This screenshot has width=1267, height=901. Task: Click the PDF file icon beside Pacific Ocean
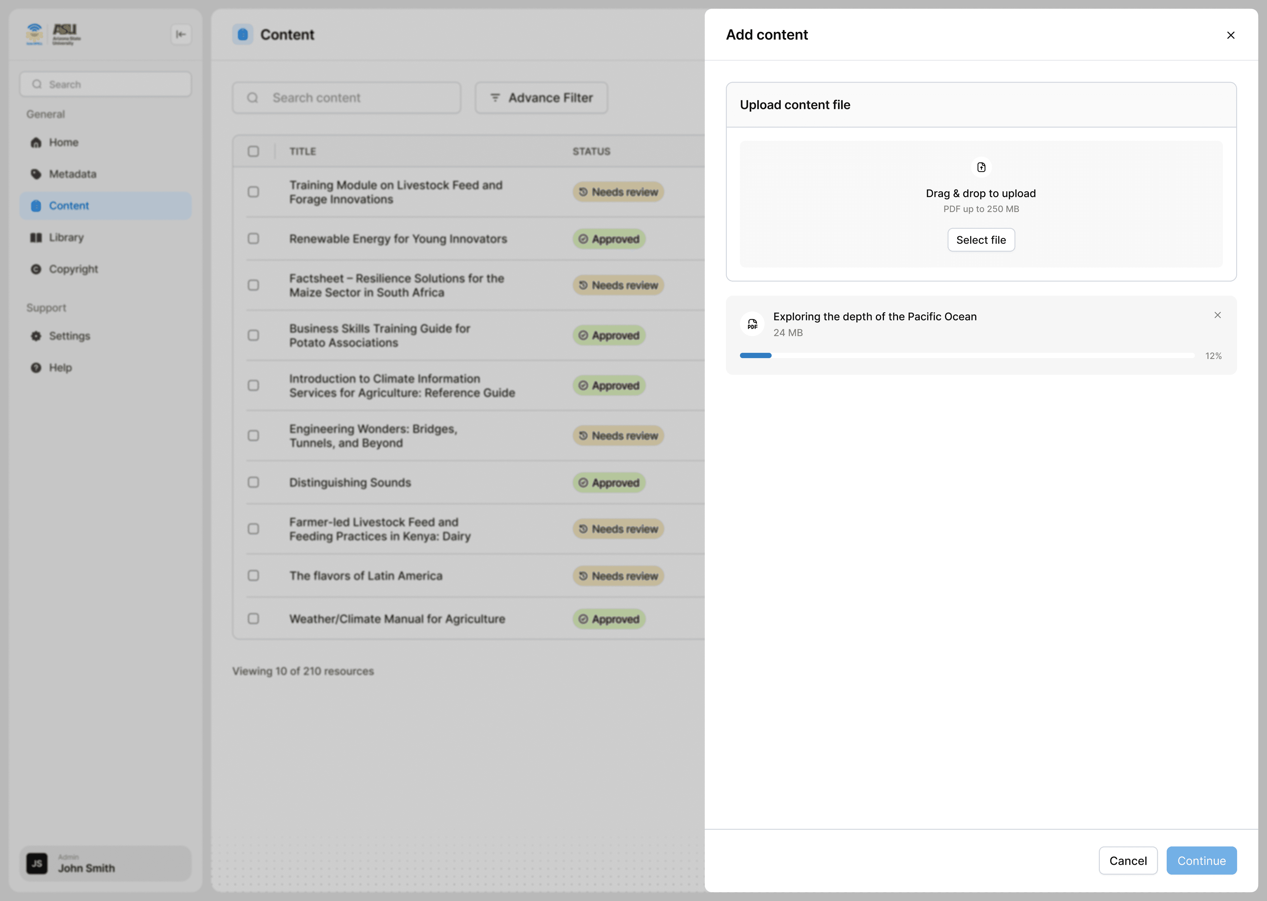tap(752, 324)
